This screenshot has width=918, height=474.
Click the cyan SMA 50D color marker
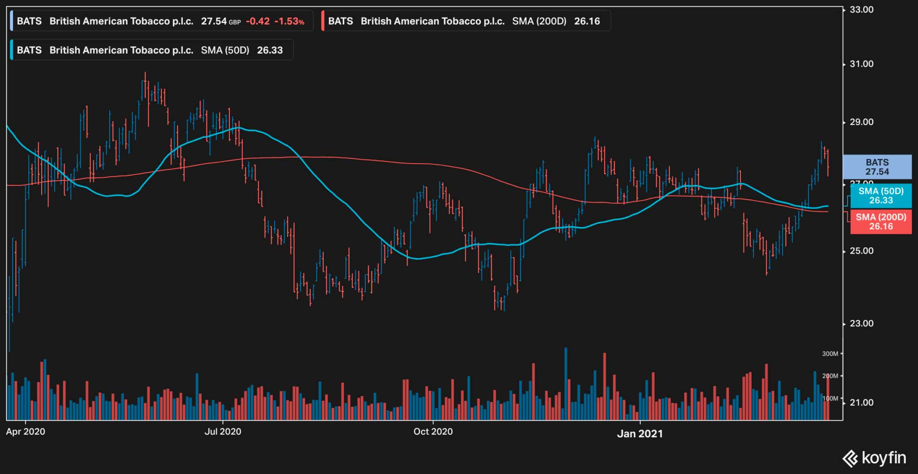12,50
